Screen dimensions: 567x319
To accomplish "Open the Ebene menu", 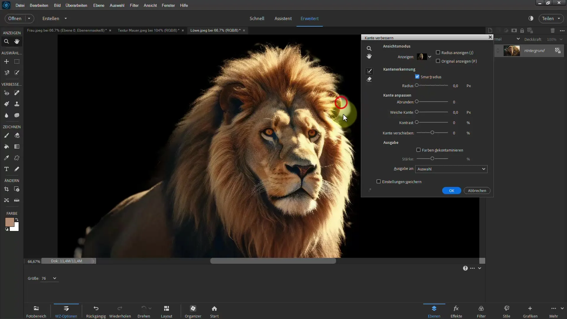I will 99,5.
